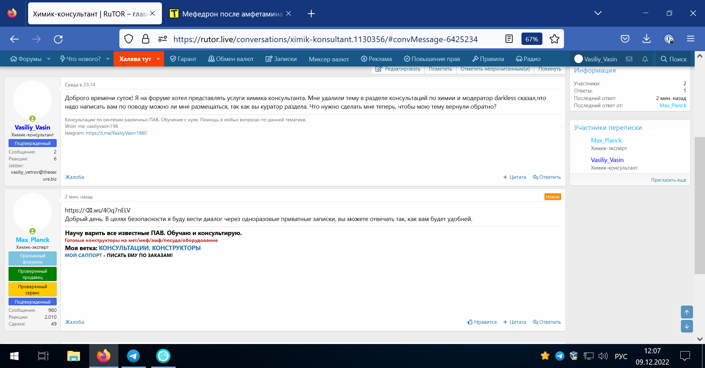Screen dimensions: 705x368
Task: Go to Записки section
Action: coord(281,59)
